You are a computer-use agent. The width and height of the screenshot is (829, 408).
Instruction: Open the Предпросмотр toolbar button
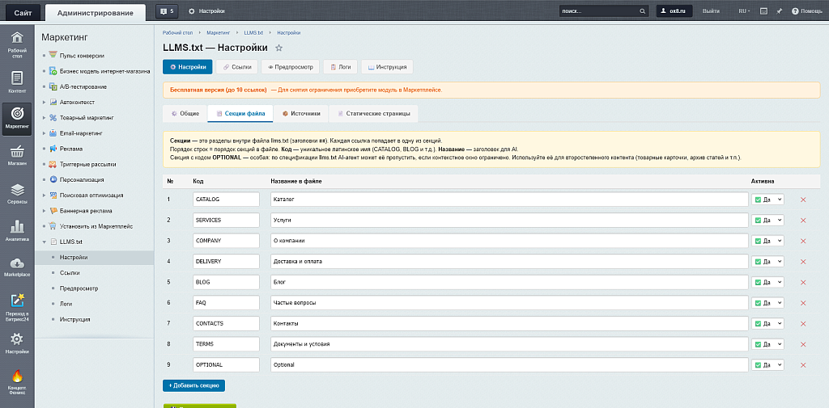[289, 67]
